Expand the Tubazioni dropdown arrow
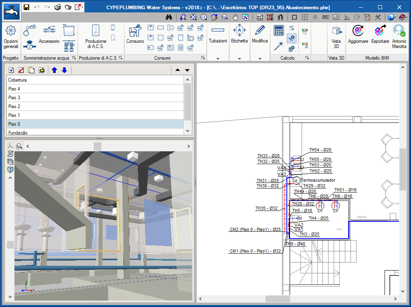This screenshot has height=307, width=411. pos(218,58)
